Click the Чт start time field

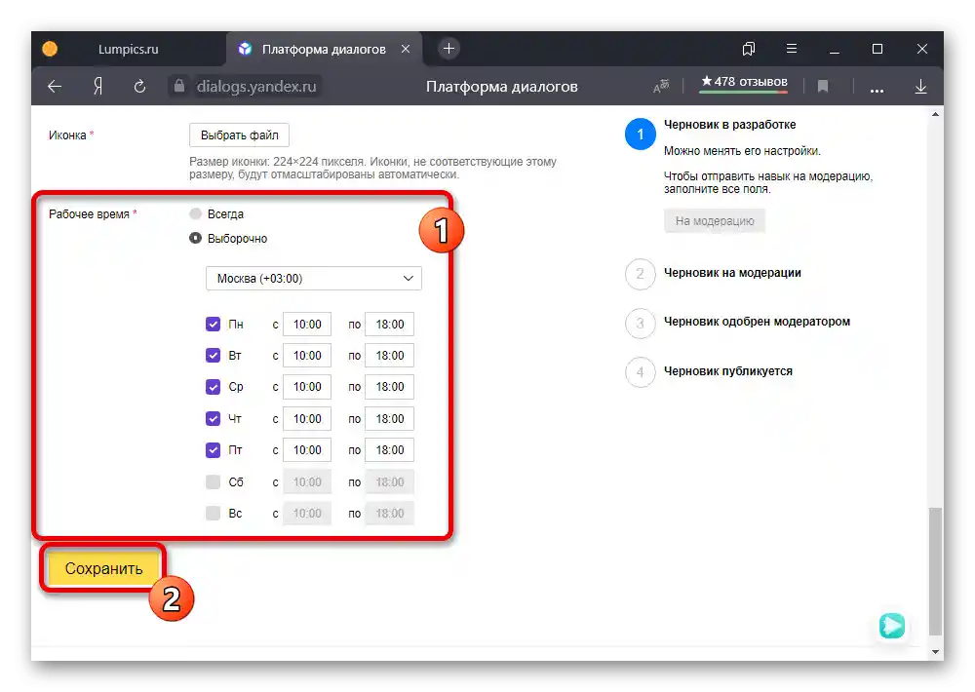[307, 418]
